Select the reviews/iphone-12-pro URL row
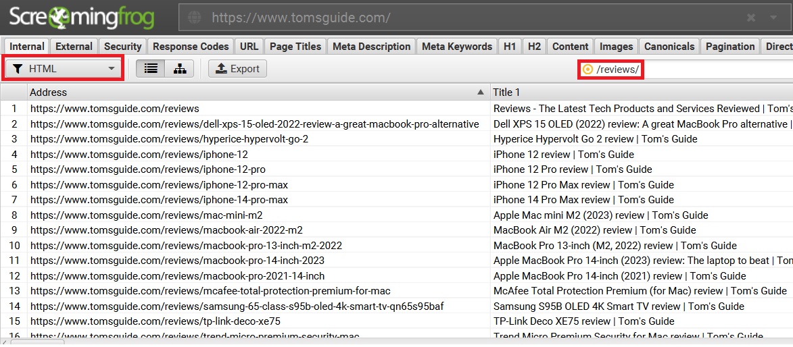This screenshot has width=793, height=347. (147, 169)
